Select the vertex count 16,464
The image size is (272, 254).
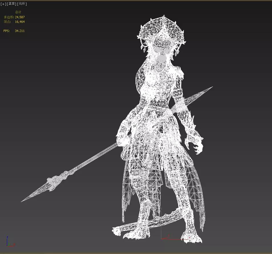tap(20, 22)
